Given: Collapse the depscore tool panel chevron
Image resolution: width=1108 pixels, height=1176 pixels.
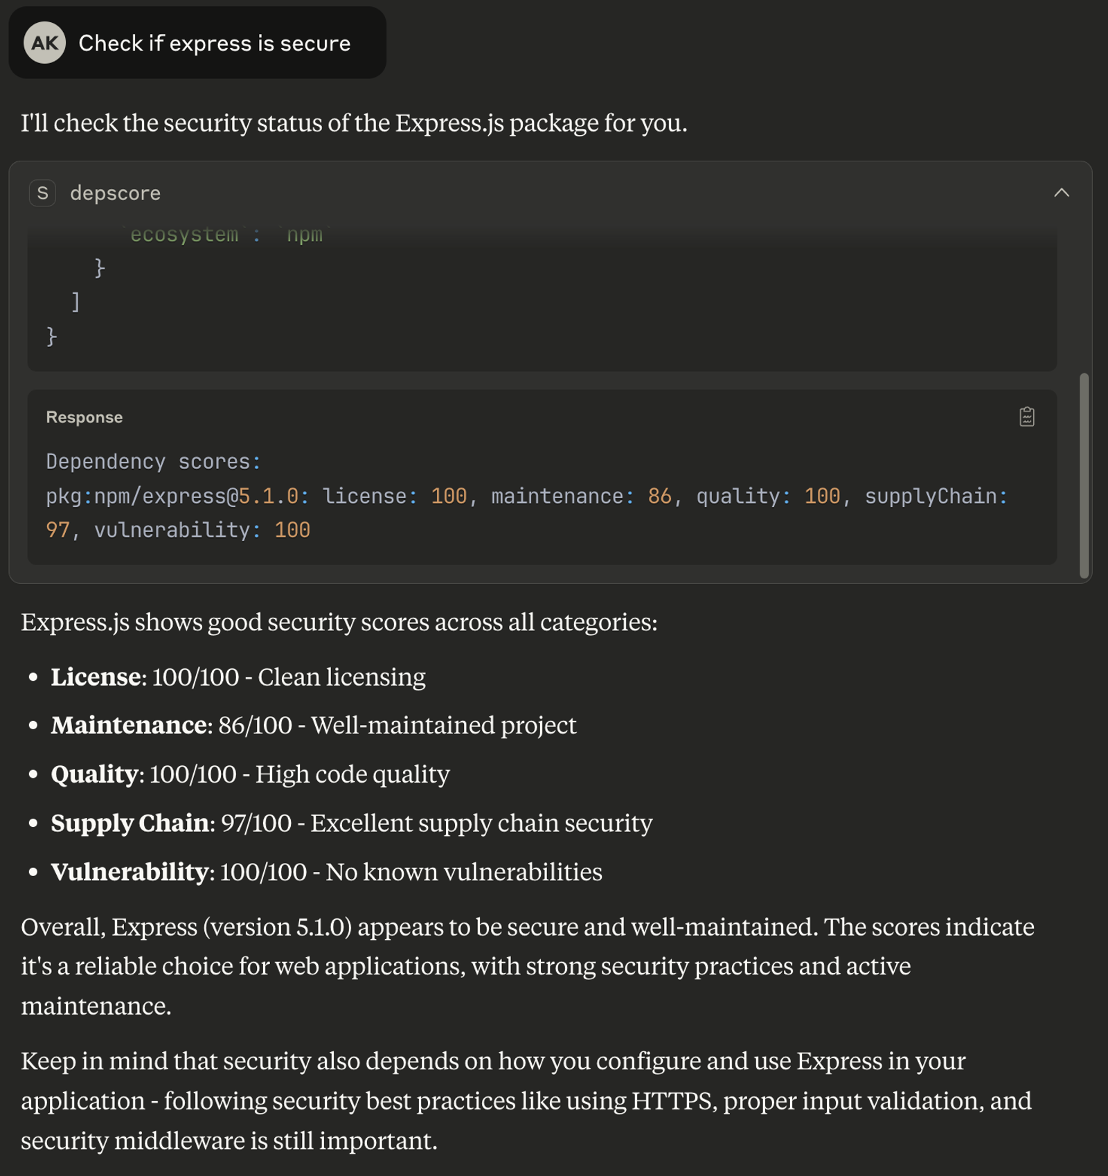Looking at the screenshot, I should pyautogui.click(x=1061, y=193).
